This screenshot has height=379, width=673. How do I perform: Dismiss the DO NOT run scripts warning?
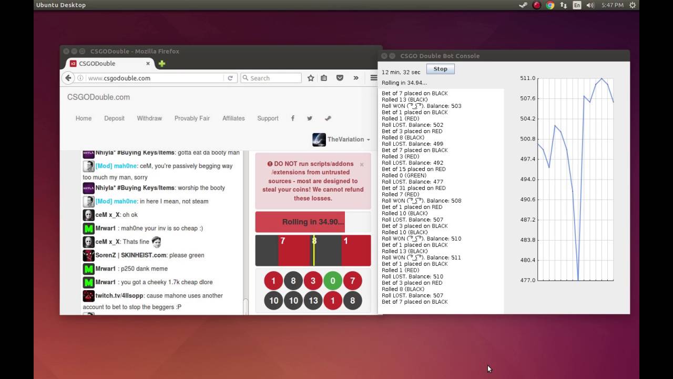(x=362, y=164)
